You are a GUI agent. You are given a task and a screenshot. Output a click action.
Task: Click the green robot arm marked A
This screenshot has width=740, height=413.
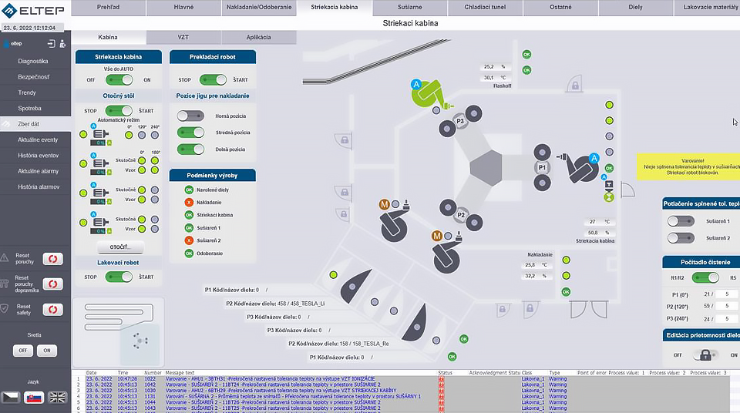click(429, 94)
